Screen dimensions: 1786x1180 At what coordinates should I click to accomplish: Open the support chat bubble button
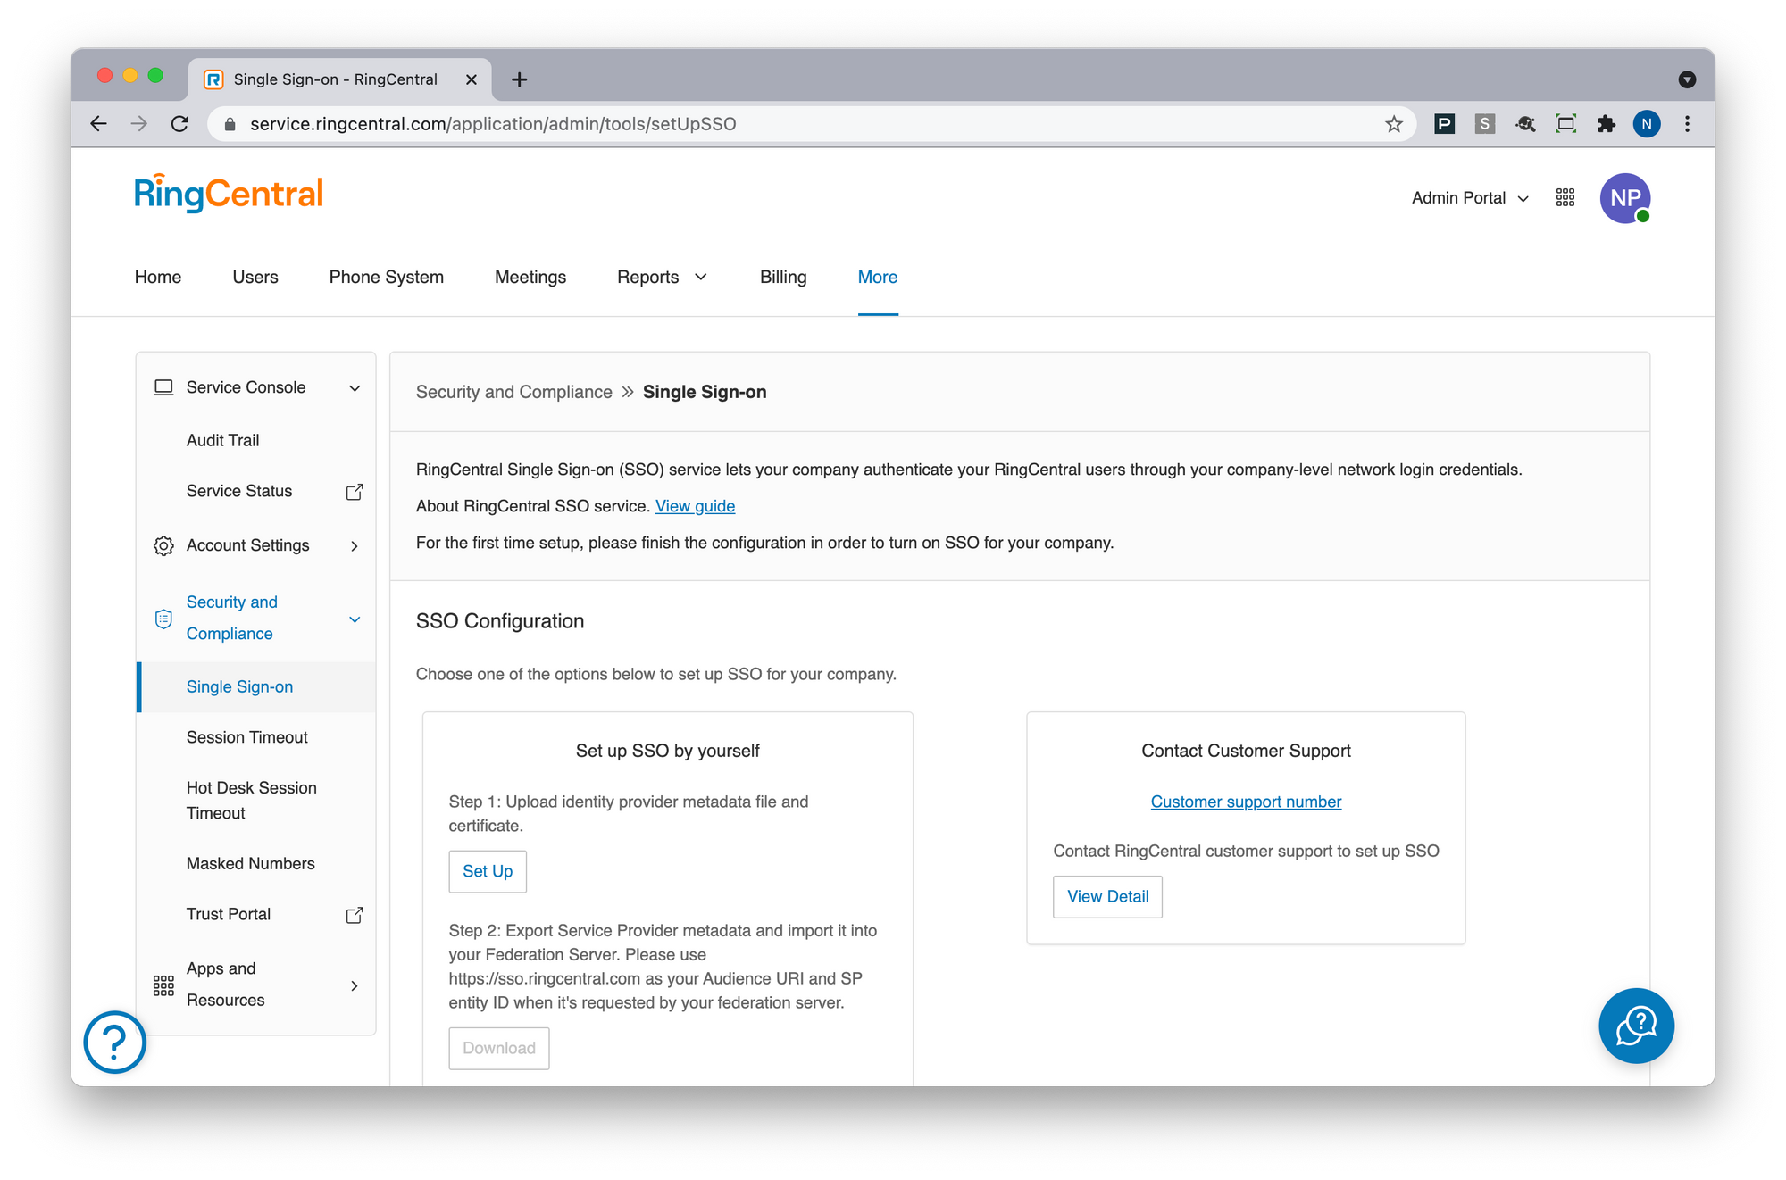pos(1636,1026)
